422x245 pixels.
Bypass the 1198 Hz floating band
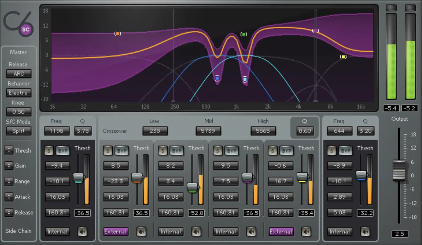63,151
